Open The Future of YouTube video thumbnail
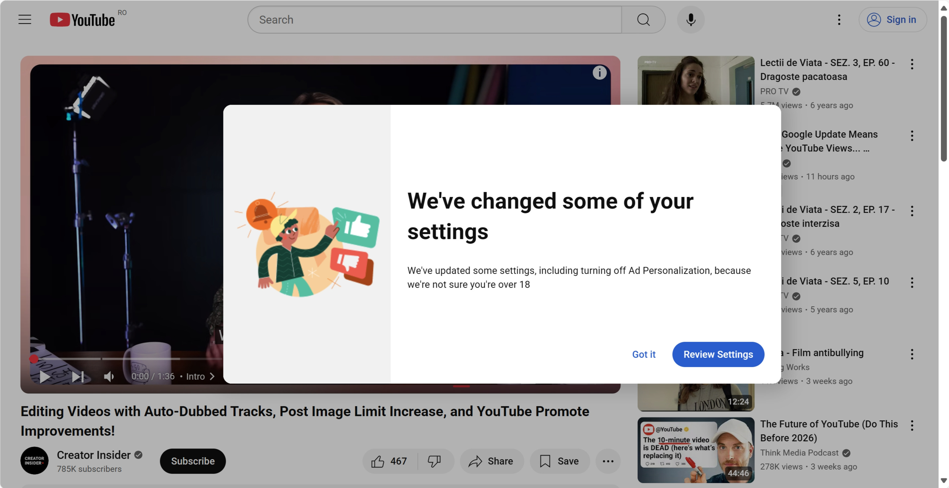Viewport: 949px width, 488px height. (696, 450)
